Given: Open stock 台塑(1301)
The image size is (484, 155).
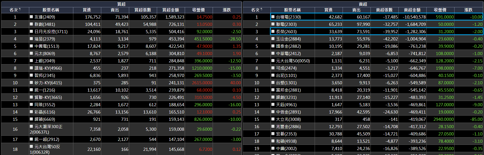Looking at the screenshot, I should 286,83.
